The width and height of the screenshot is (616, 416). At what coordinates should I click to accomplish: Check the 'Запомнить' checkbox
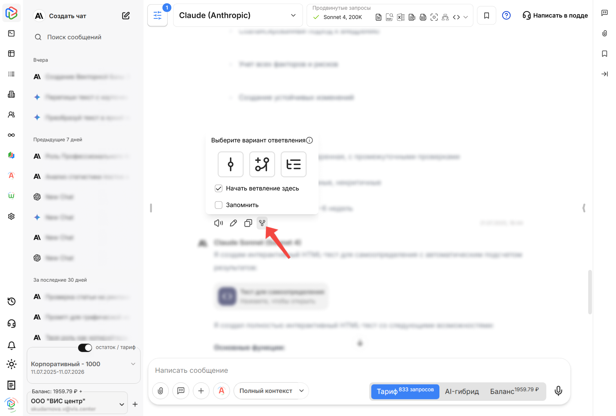coord(219,205)
